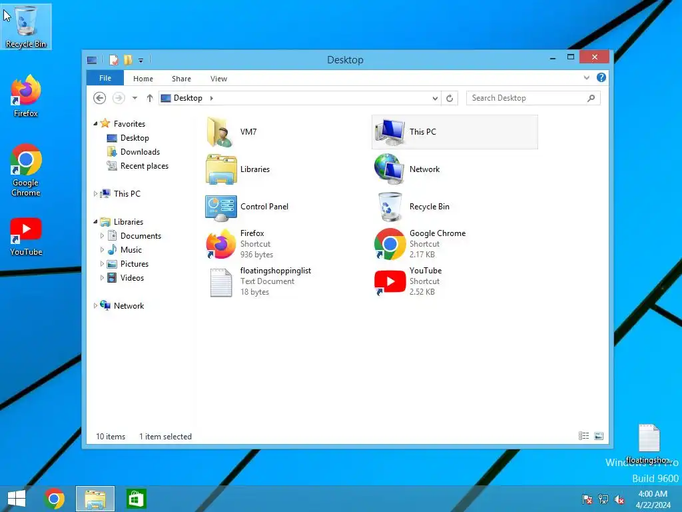Screen dimensions: 682x512
Task: Click New Folder icon in quick access toolbar
Action: 127,59
